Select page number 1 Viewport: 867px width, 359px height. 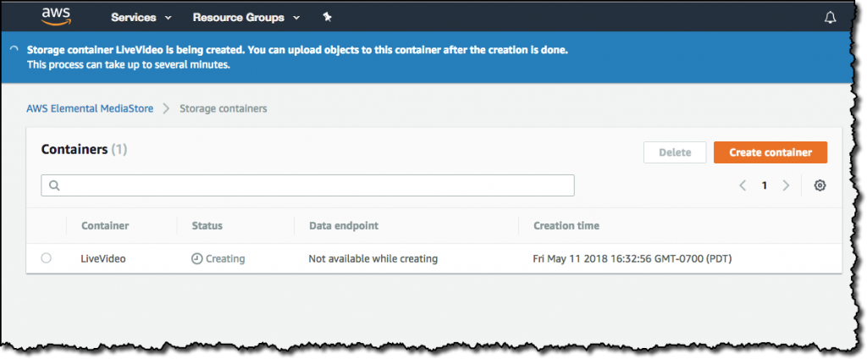(765, 186)
